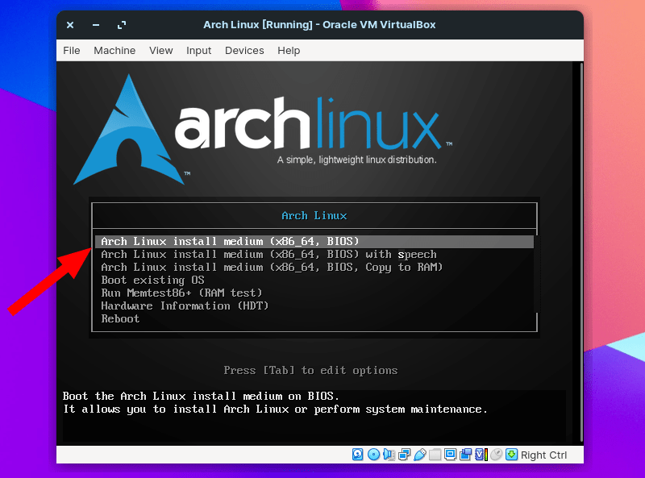The height and width of the screenshot is (478, 645).
Task: Click the audio status icon
Action: 389,455
